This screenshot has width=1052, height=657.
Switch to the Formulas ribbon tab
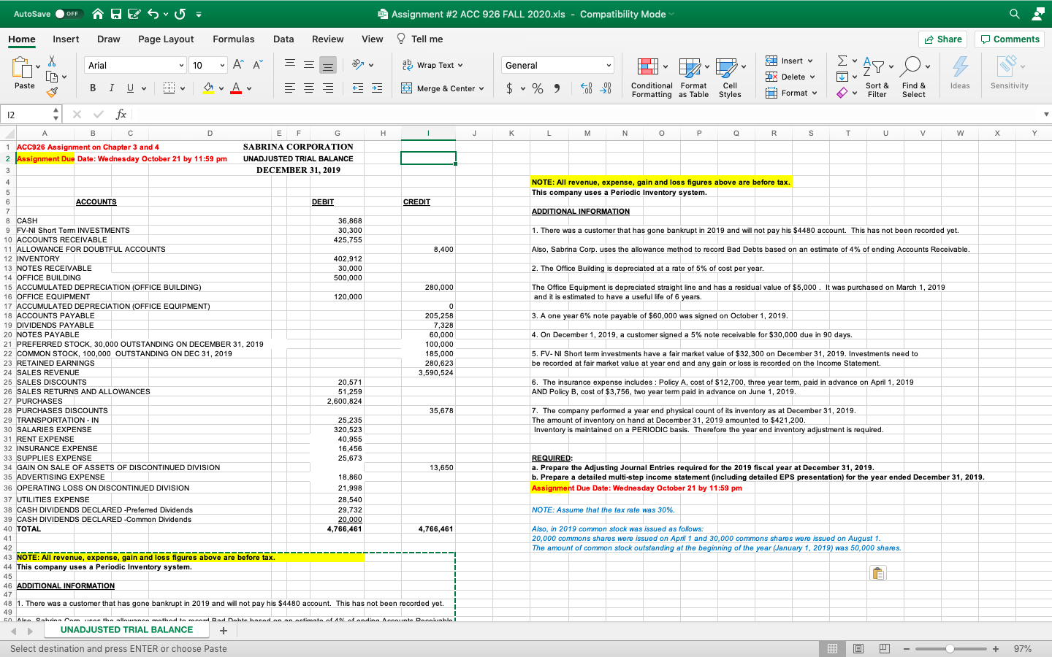click(x=234, y=39)
